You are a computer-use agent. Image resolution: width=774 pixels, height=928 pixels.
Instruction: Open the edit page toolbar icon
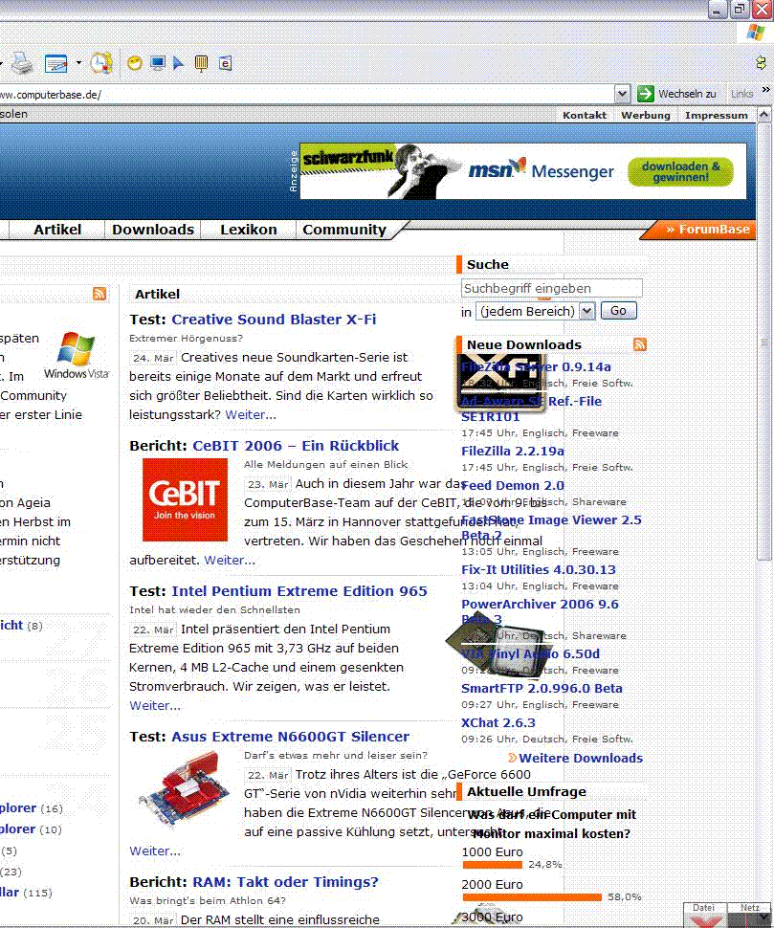56,63
